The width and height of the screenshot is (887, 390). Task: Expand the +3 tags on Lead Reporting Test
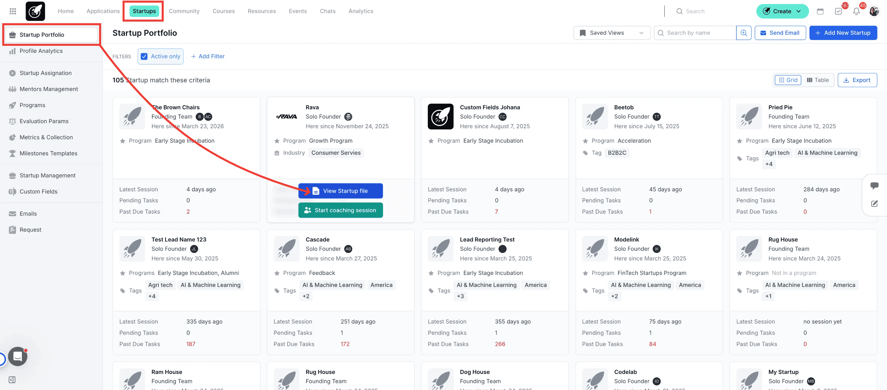[460, 296]
